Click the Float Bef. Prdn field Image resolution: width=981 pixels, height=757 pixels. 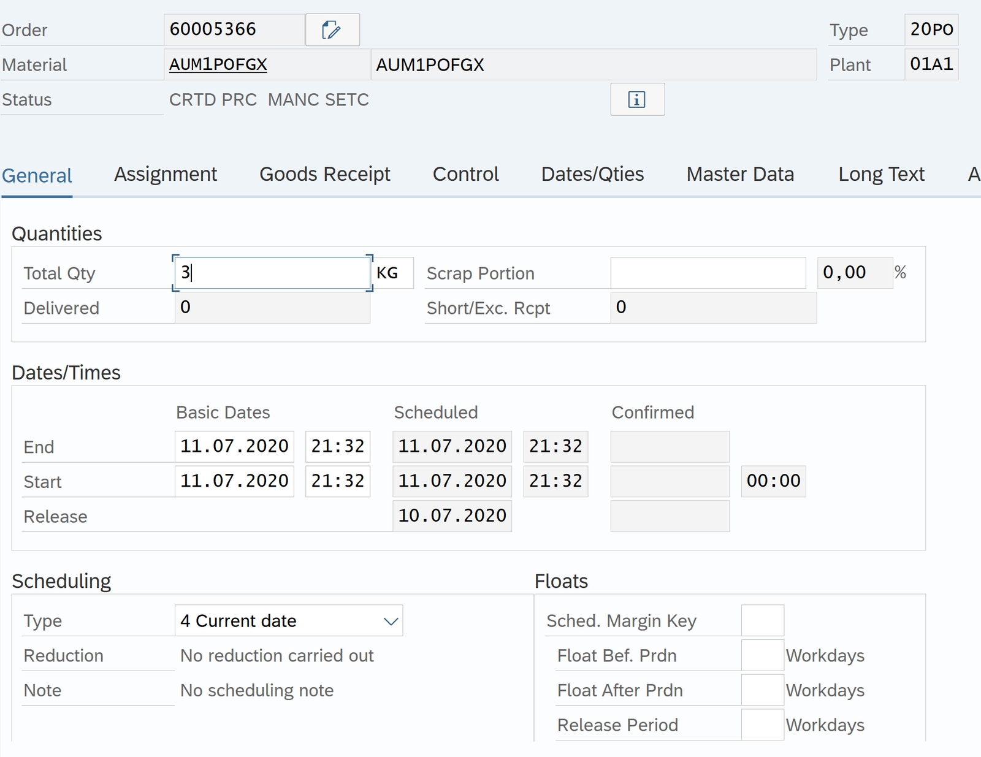762,656
